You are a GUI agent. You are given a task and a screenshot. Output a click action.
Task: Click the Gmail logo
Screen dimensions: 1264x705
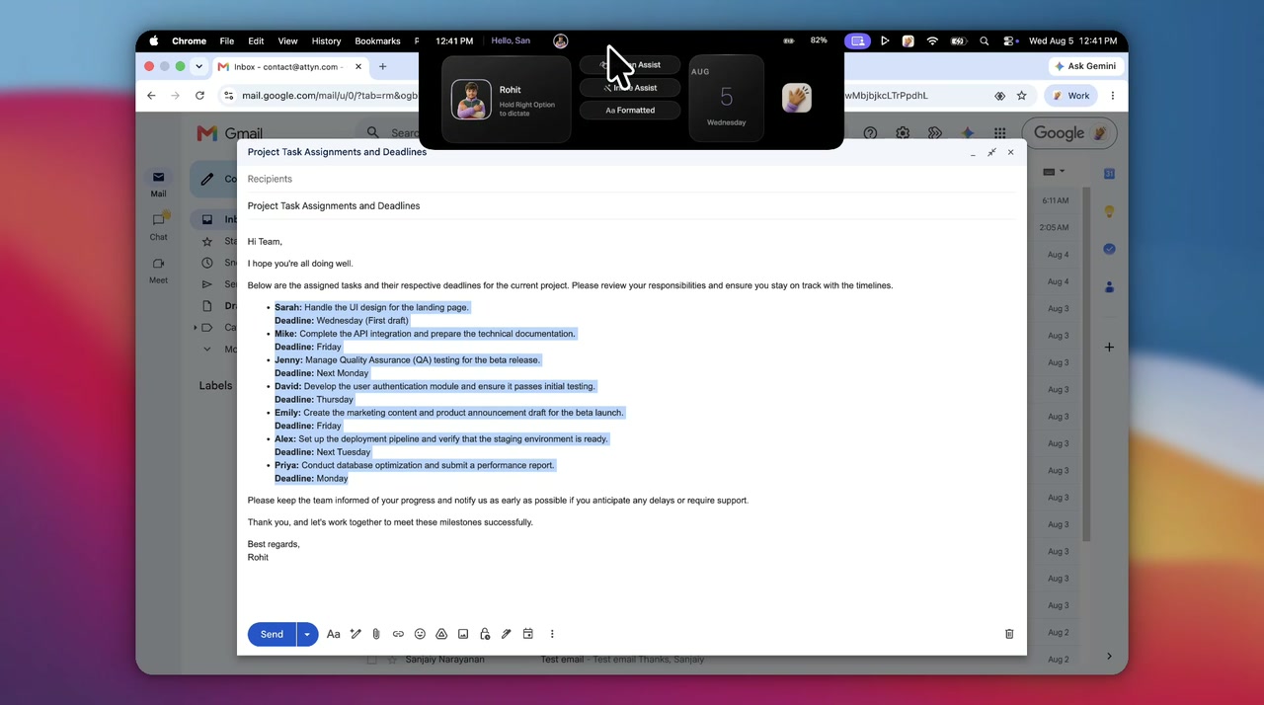click(230, 133)
